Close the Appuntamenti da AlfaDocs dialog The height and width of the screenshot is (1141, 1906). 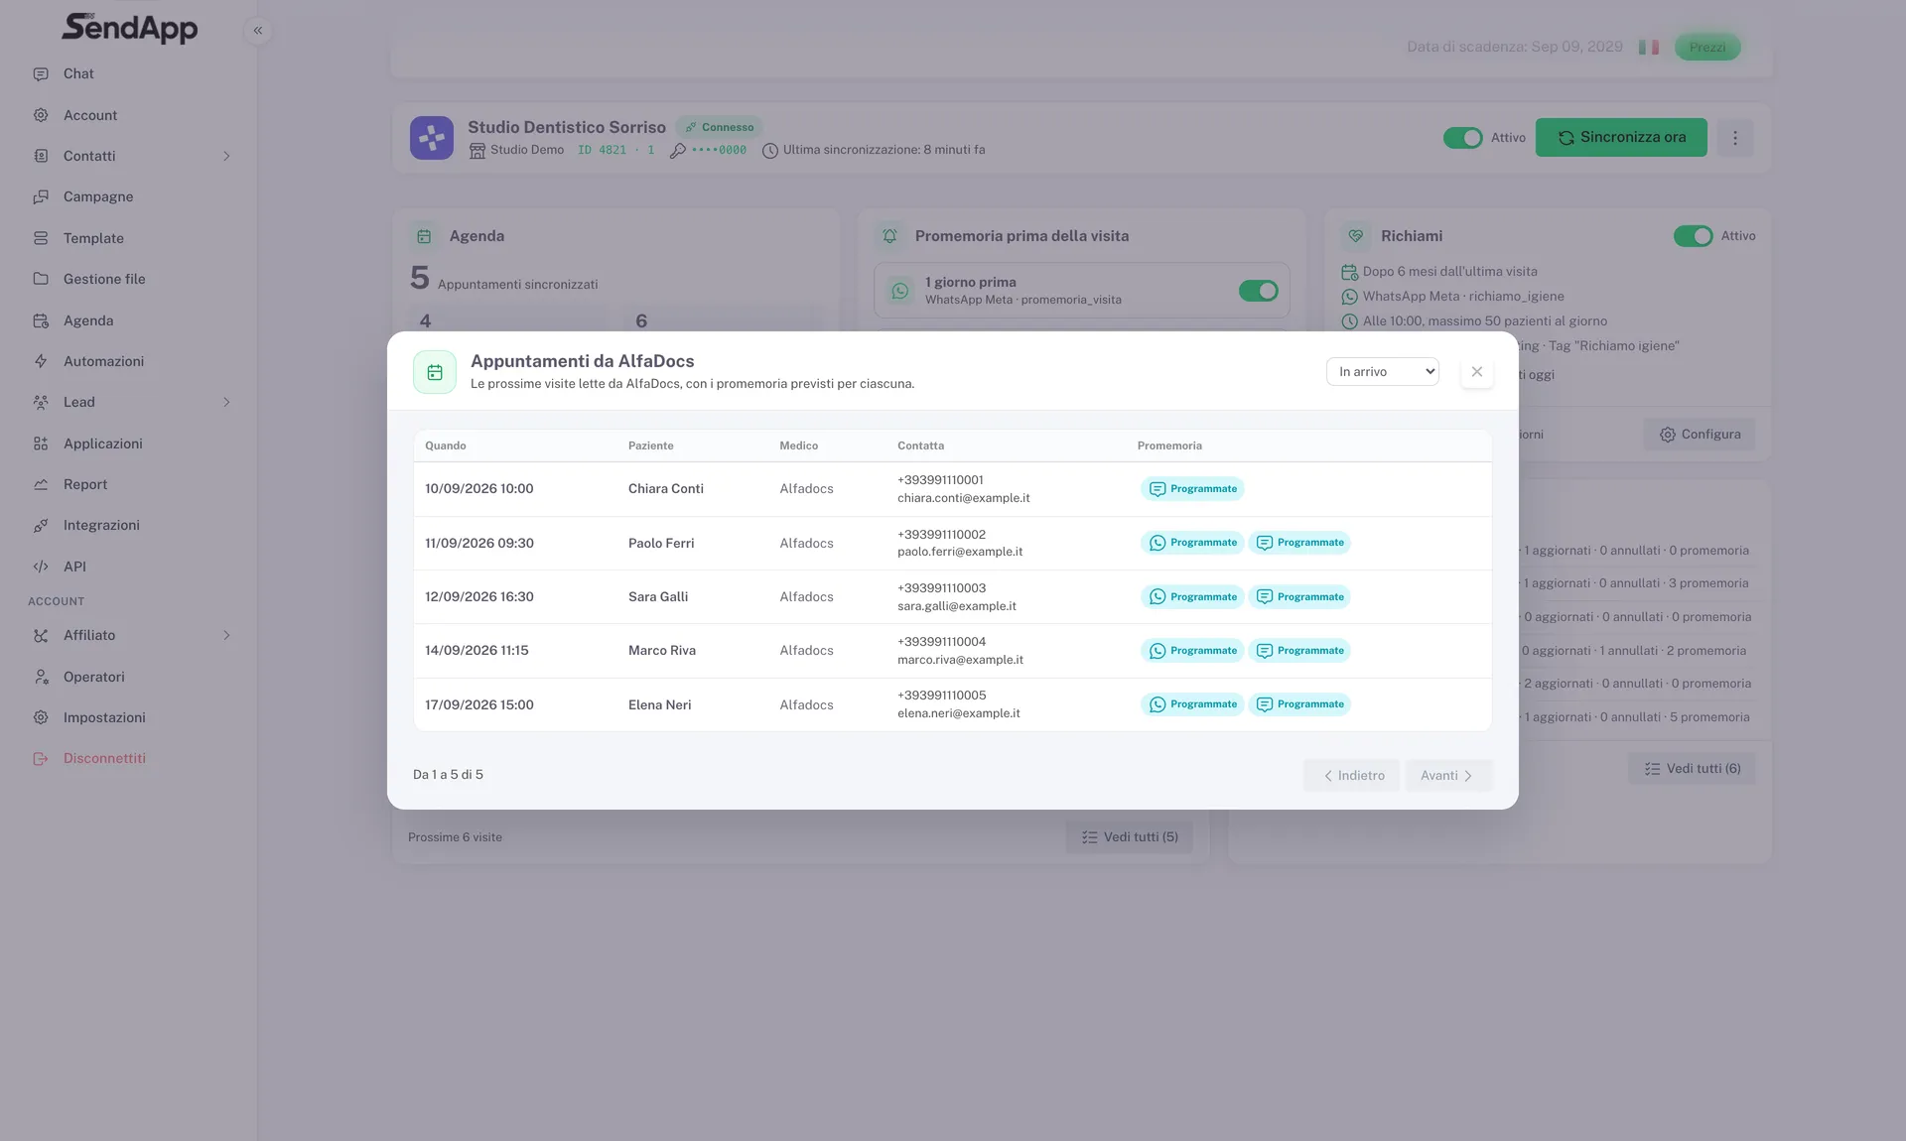[1477, 372]
